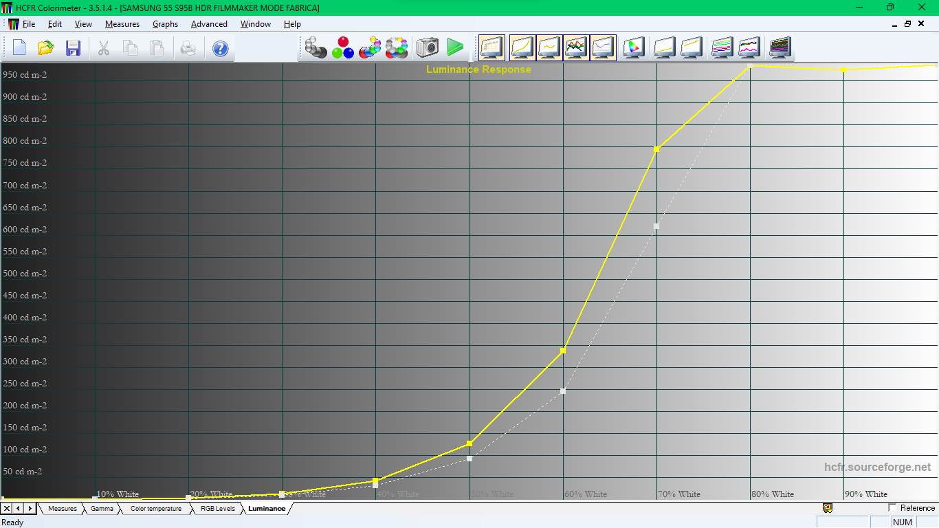Viewport: 939px width, 528px height.
Task: Show measures data table view icon
Action: pos(492,47)
